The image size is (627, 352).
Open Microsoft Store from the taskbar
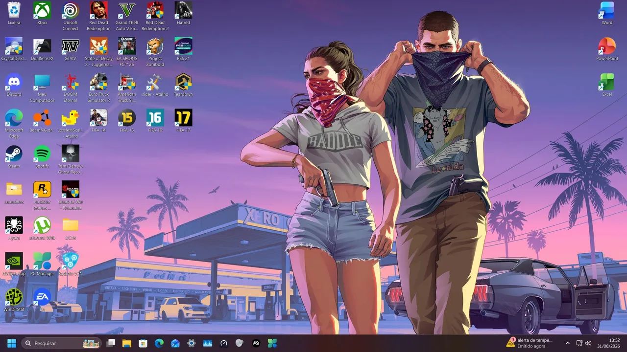[143, 343]
